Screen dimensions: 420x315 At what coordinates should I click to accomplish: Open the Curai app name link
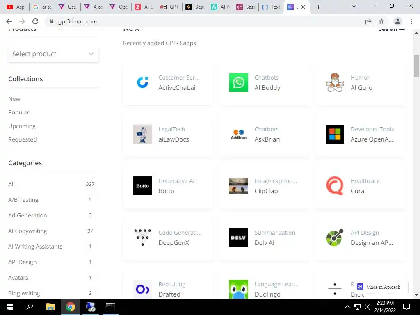click(x=358, y=191)
